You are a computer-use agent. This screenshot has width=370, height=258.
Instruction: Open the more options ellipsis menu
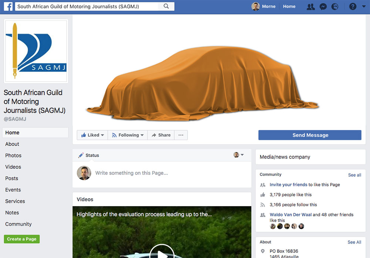[181, 135]
